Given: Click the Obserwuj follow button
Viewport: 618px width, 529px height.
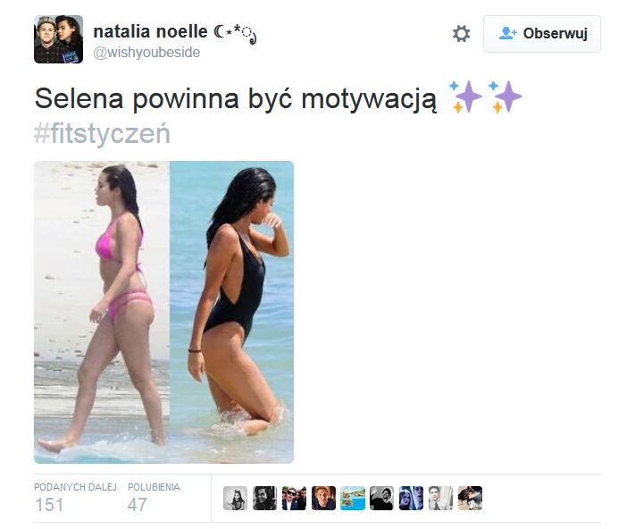Looking at the screenshot, I should (542, 34).
